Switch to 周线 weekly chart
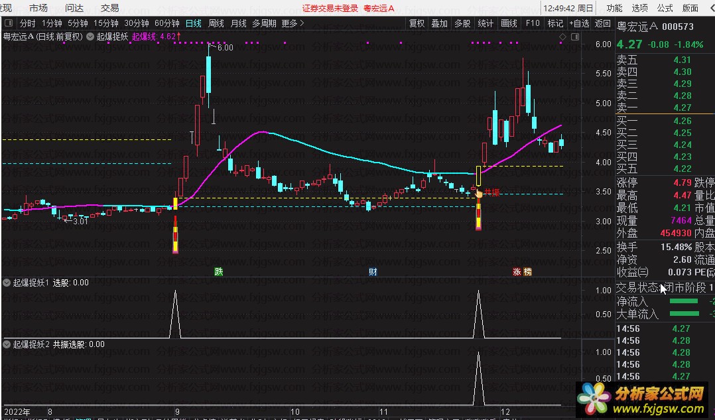This screenshot has height=420, width=715. click(x=216, y=23)
